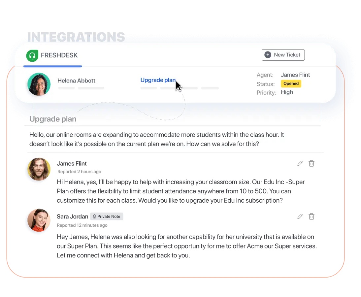Create a New Ticket
Image resolution: width=361 pixels, height=297 pixels.
click(283, 55)
